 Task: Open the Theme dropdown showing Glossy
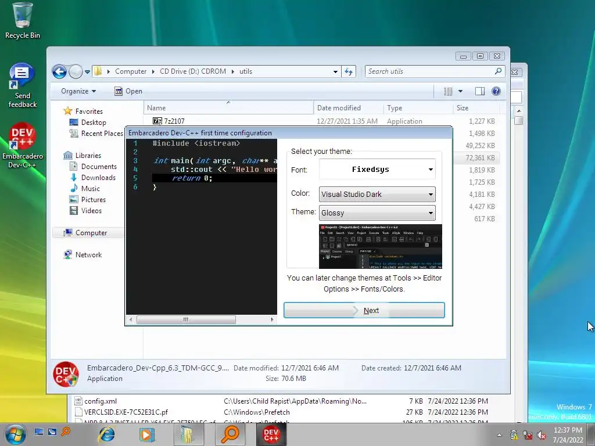(x=377, y=213)
